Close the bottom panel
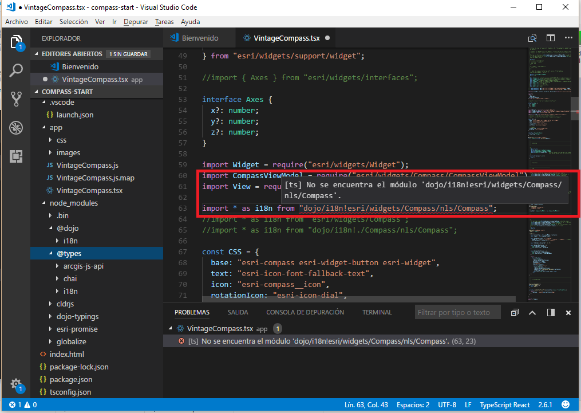Screen dimensions: 581x413 568,313
